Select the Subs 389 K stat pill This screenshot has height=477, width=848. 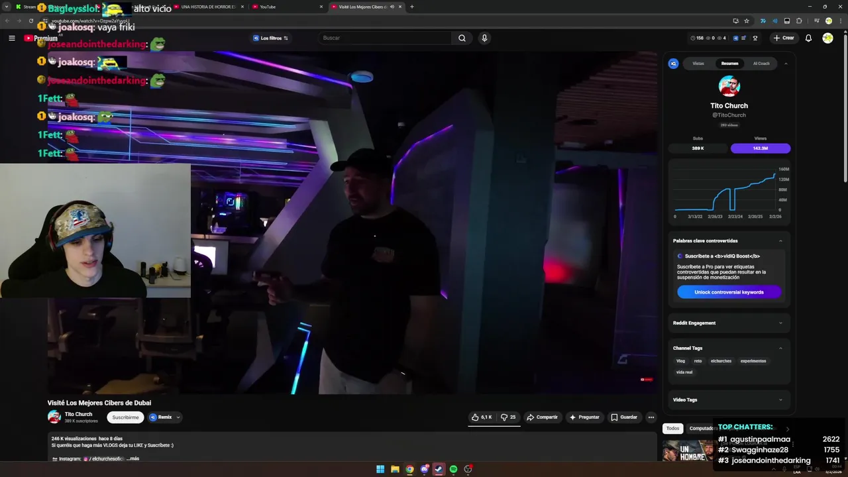[x=698, y=148]
